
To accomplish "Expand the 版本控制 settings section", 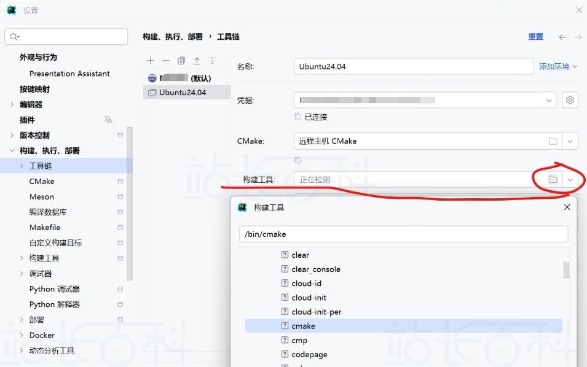I will pyautogui.click(x=12, y=135).
